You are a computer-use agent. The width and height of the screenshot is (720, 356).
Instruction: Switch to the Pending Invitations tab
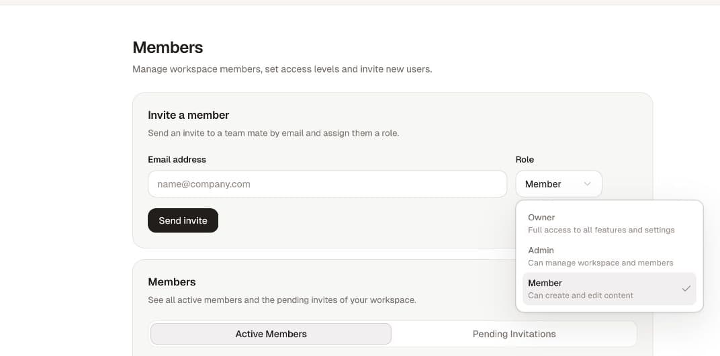pos(514,334)
